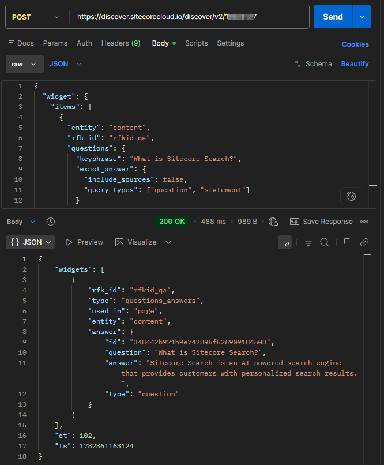Click the response link icon
Viewport: 384px width, 465px height.
point(364,242)
